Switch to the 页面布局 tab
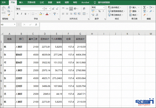Viewport: 156px width, 108px height. (x=31, y=2)
